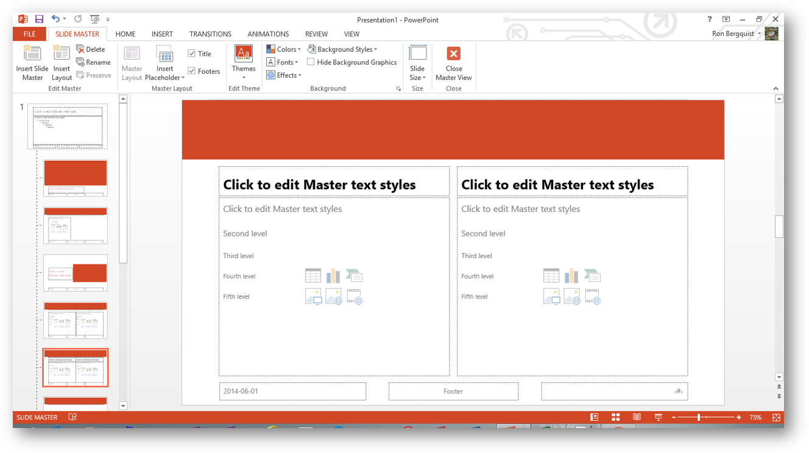Open the TRANSITIONS tab

coord(210,34)
